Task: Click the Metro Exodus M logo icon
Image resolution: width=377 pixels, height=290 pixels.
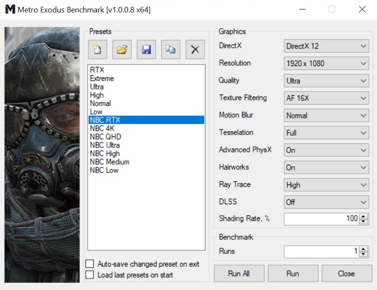Action: (x=10, y=9)
